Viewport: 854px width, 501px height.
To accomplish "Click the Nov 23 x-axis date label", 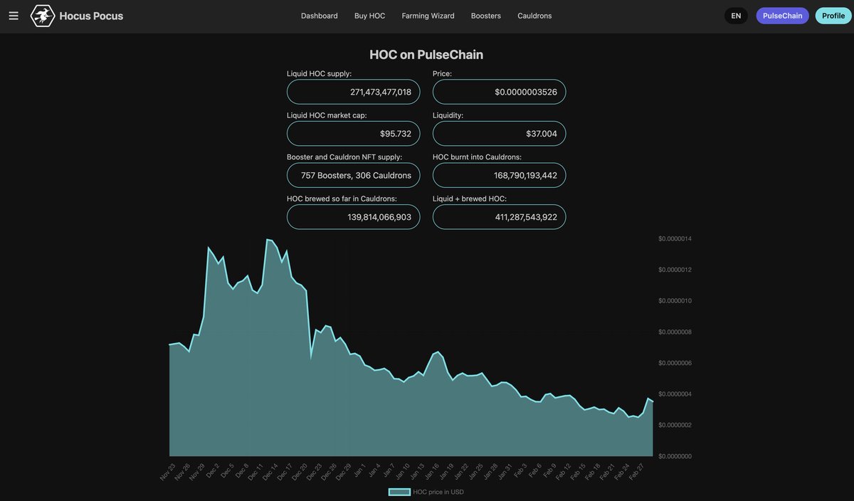I will 168,471.
